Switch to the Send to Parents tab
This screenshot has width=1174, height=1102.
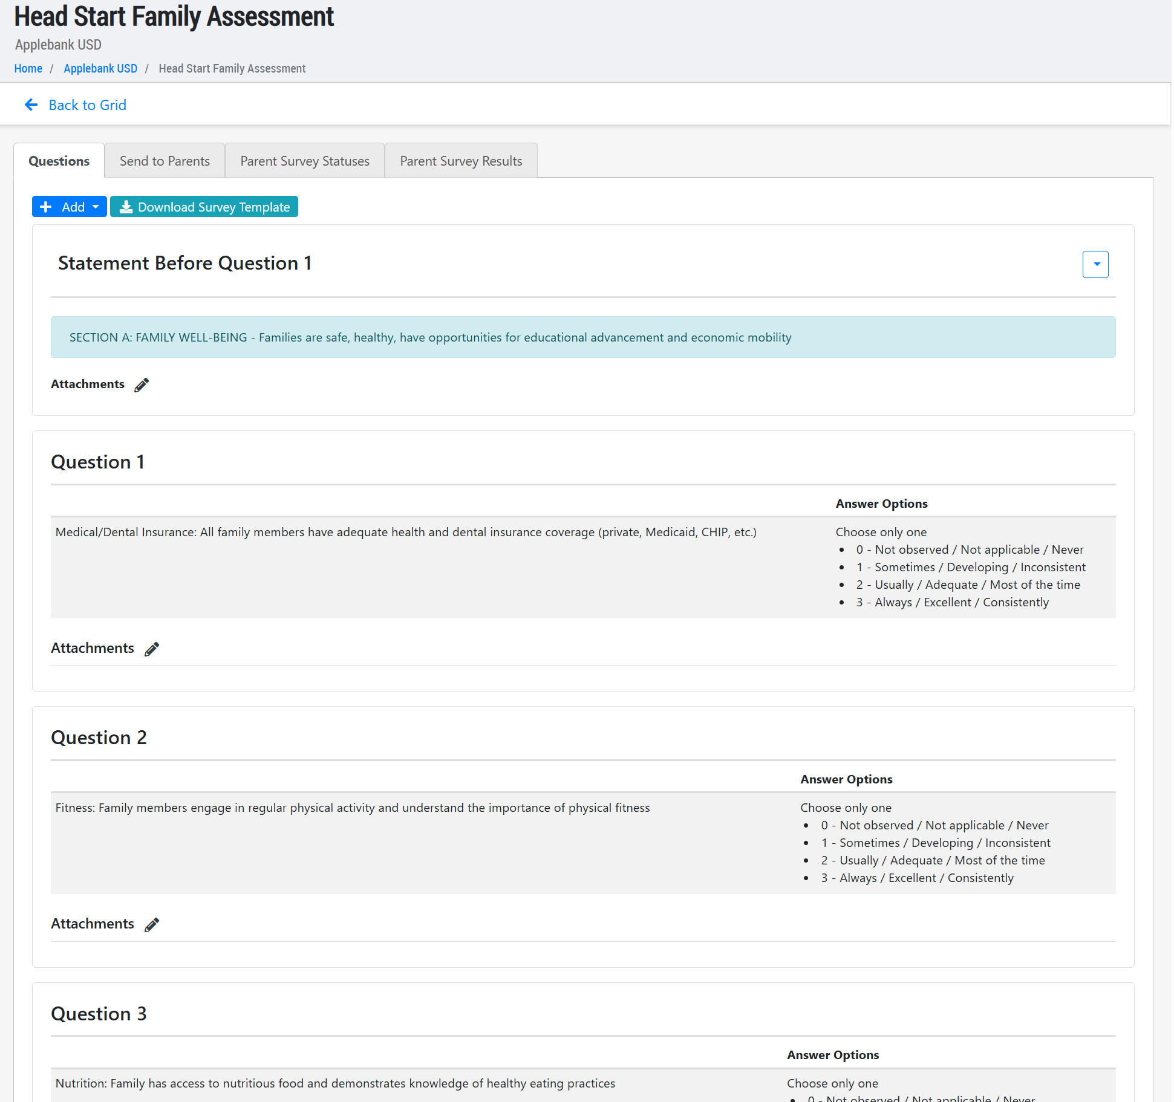click(165, 161)
